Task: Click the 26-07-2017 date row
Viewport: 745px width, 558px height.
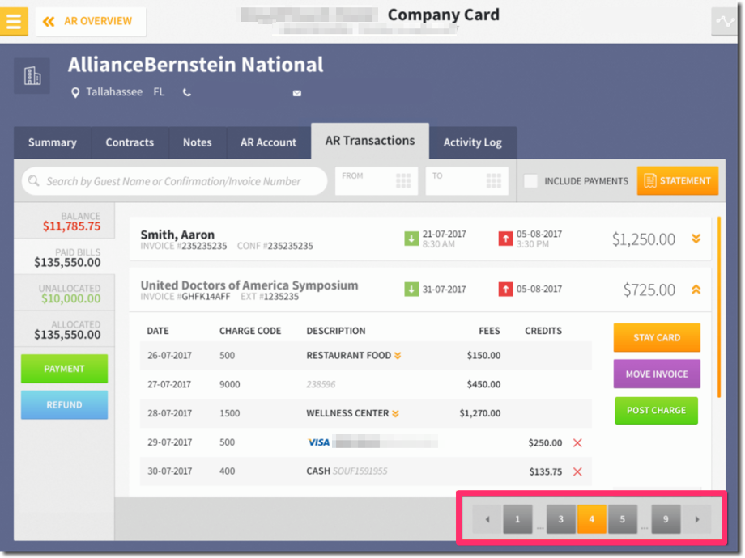Action: (366, 355)
